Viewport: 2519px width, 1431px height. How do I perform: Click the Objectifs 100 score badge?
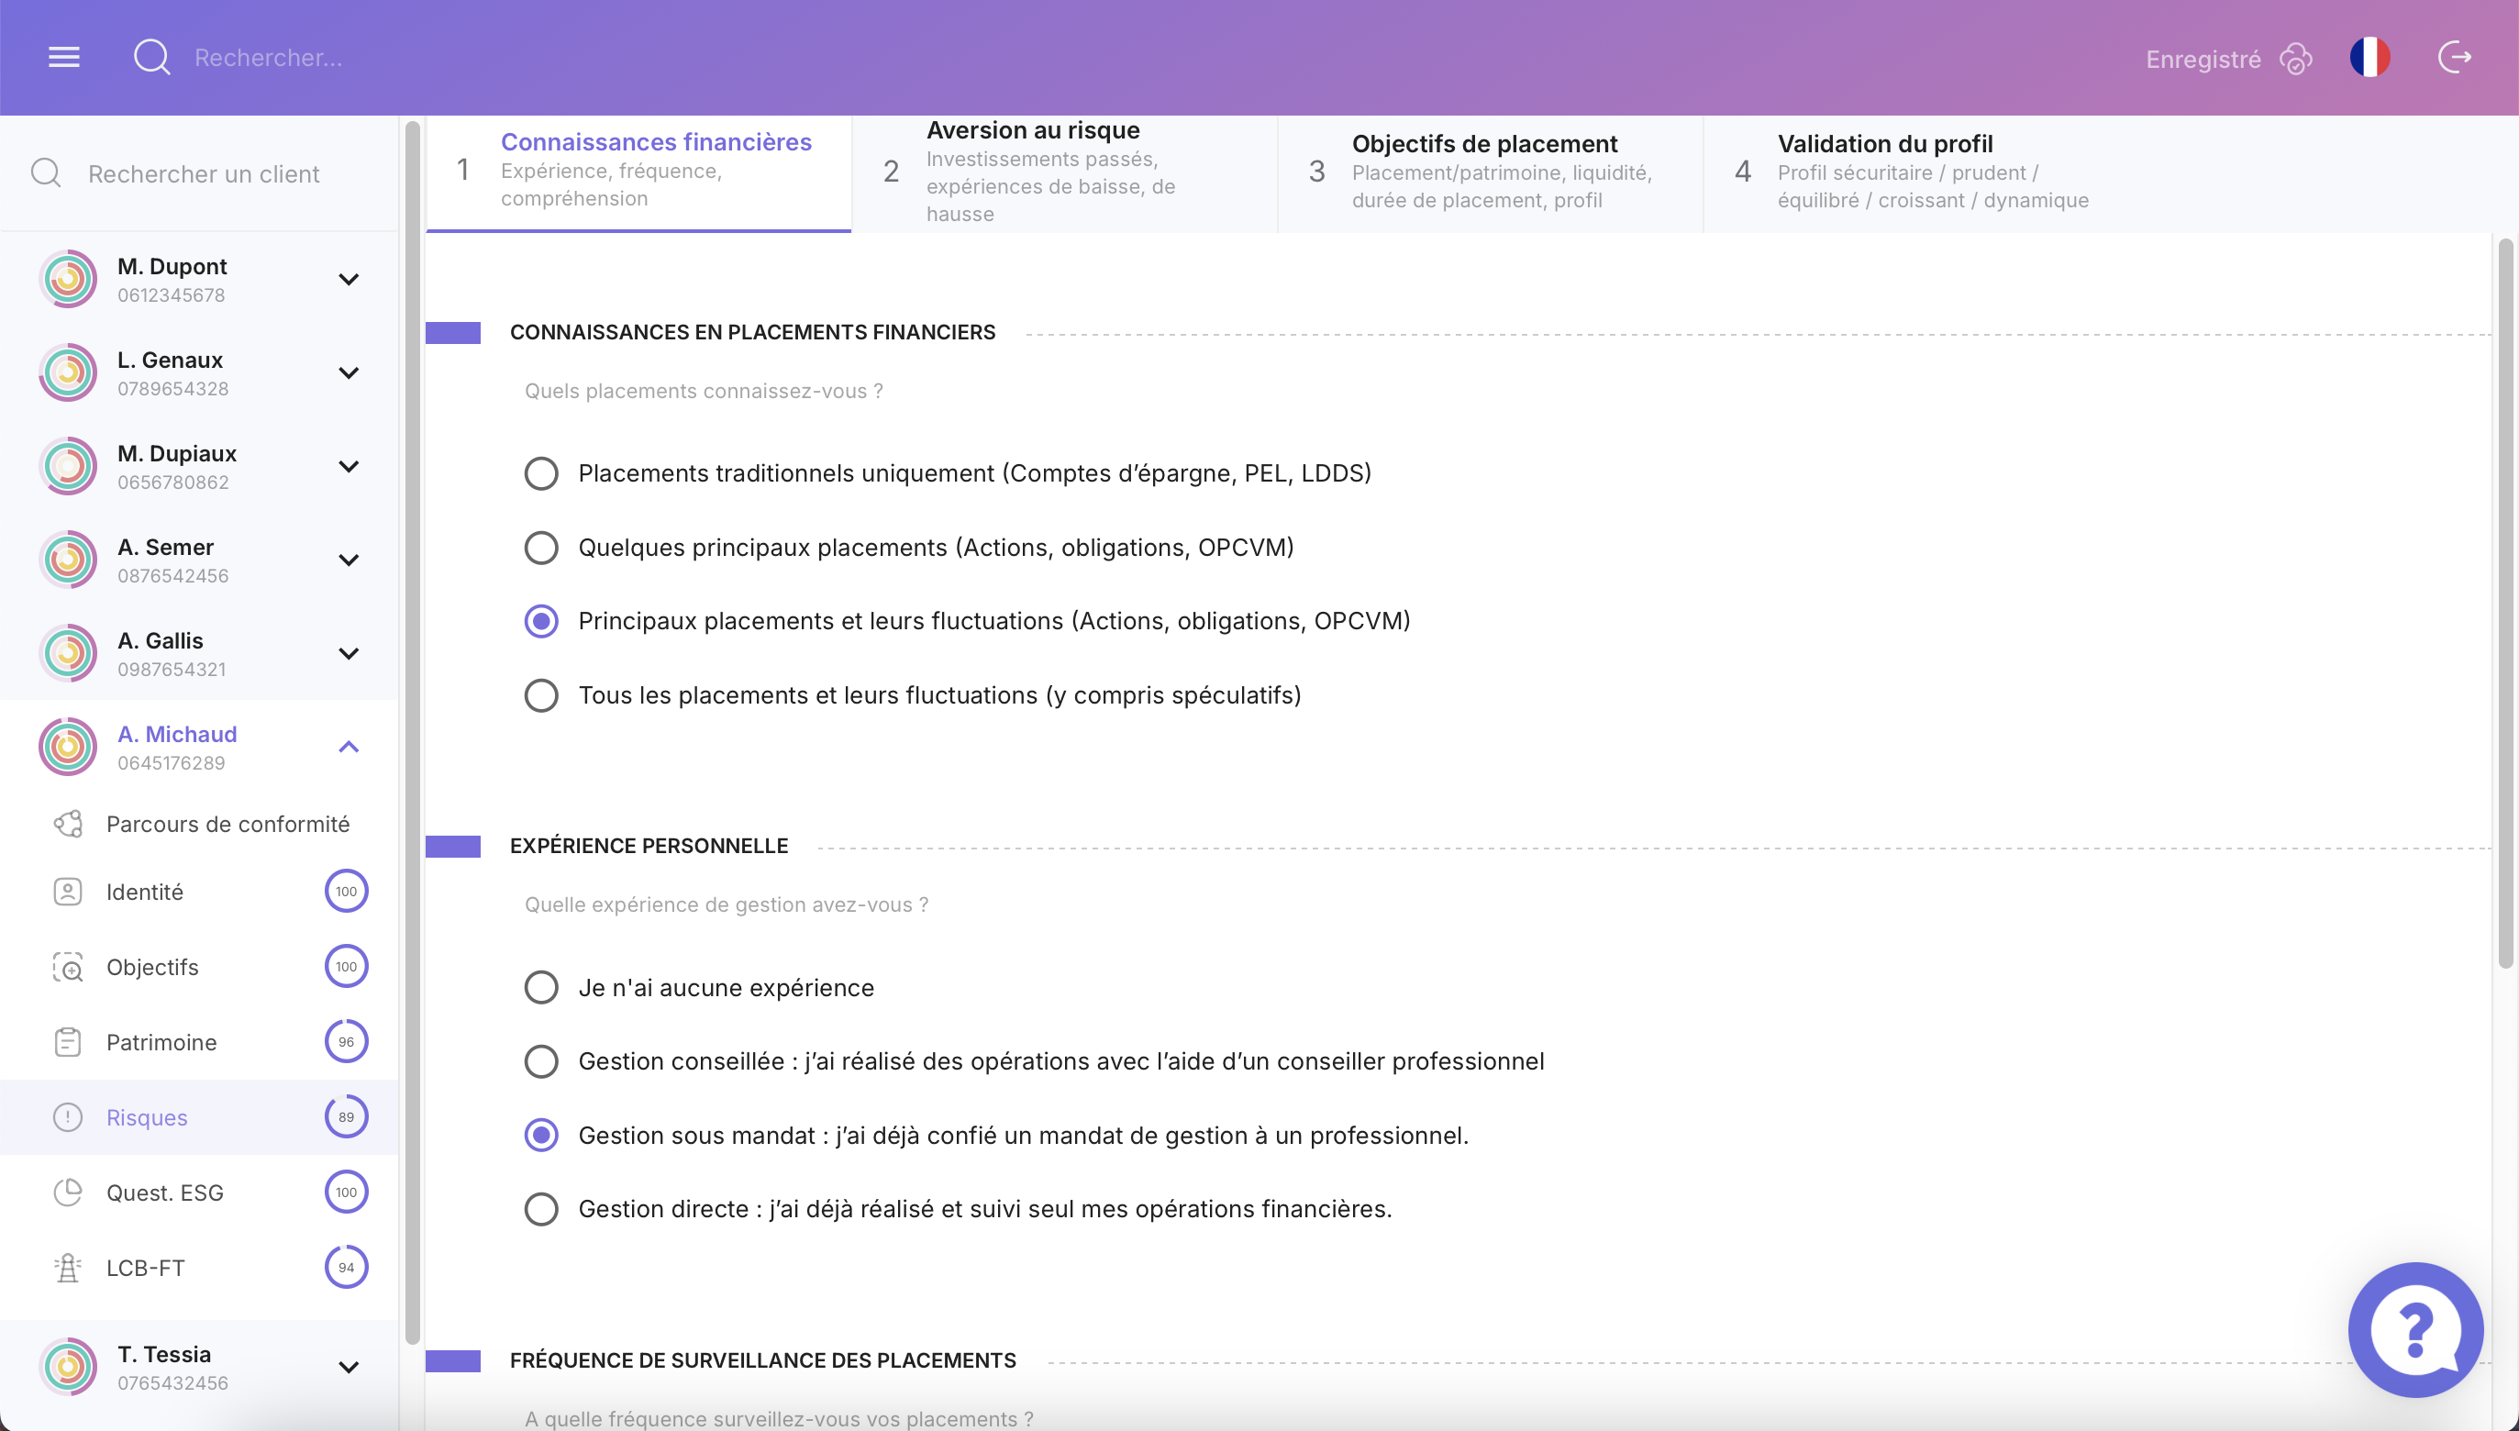(x=345, y=966)
